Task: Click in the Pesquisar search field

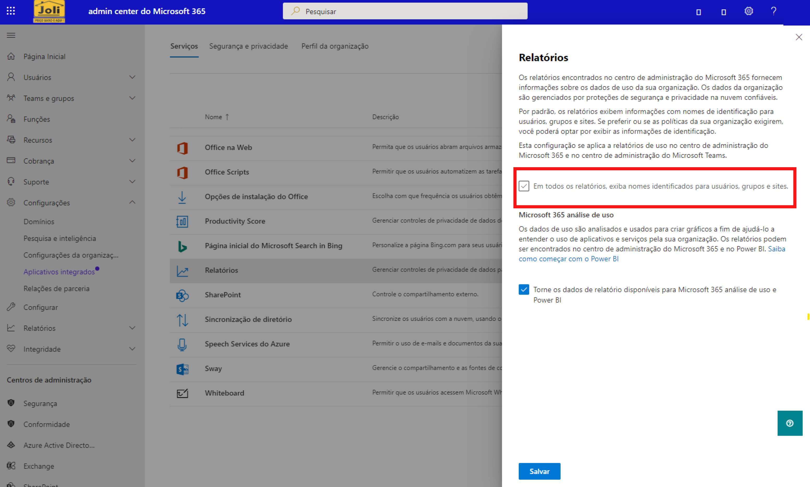Action: pyautogui.click(x=405, y=11)
